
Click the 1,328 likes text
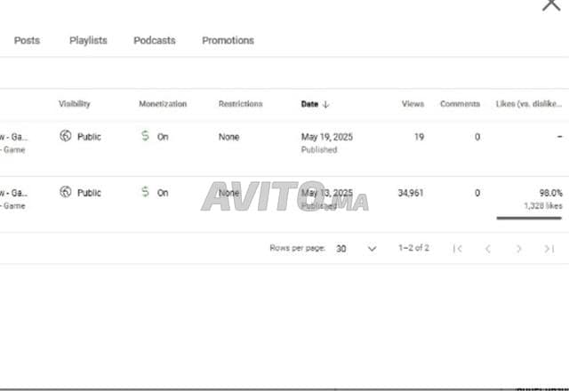[x=543, y=205]
